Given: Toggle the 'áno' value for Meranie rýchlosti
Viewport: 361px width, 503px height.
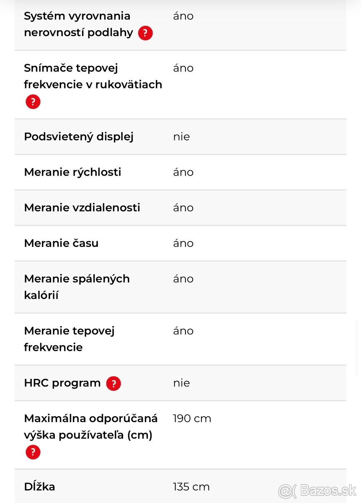Looking at the screenshot, I should tap(183, 172).
